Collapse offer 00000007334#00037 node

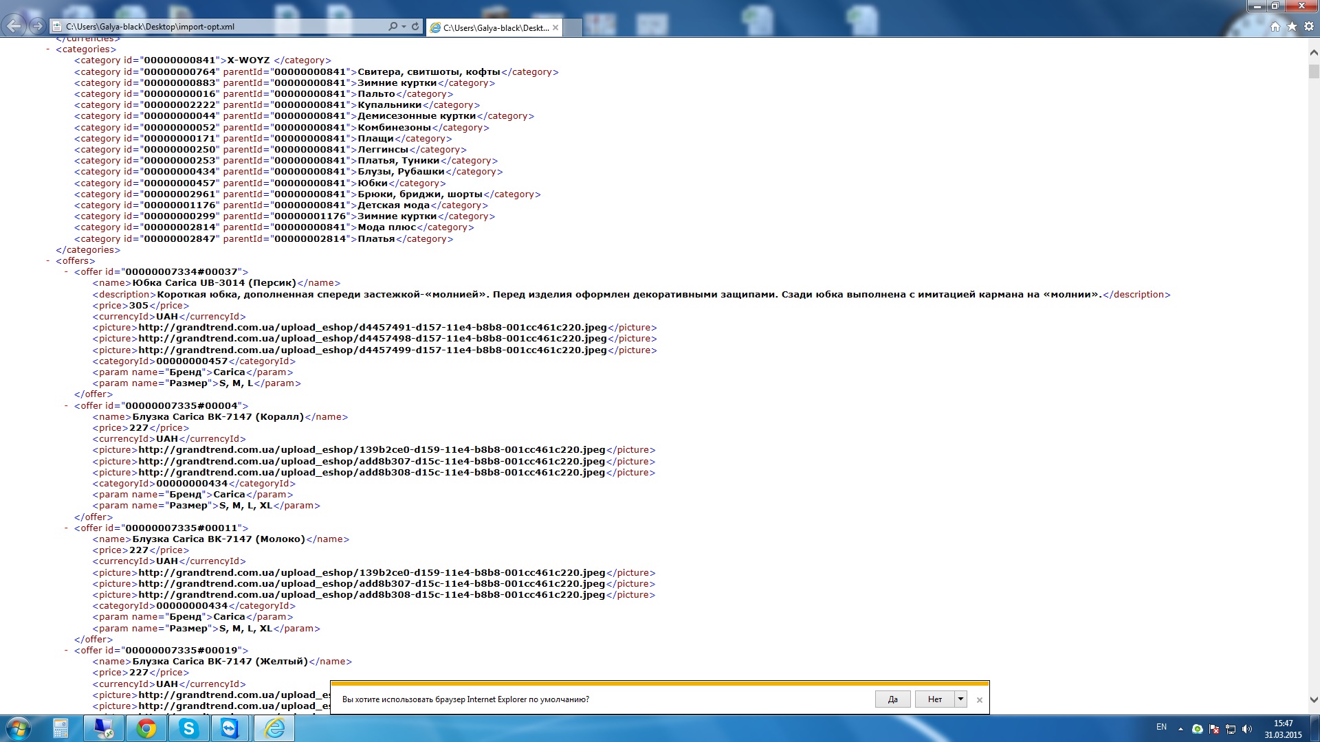tap(67, 272)
